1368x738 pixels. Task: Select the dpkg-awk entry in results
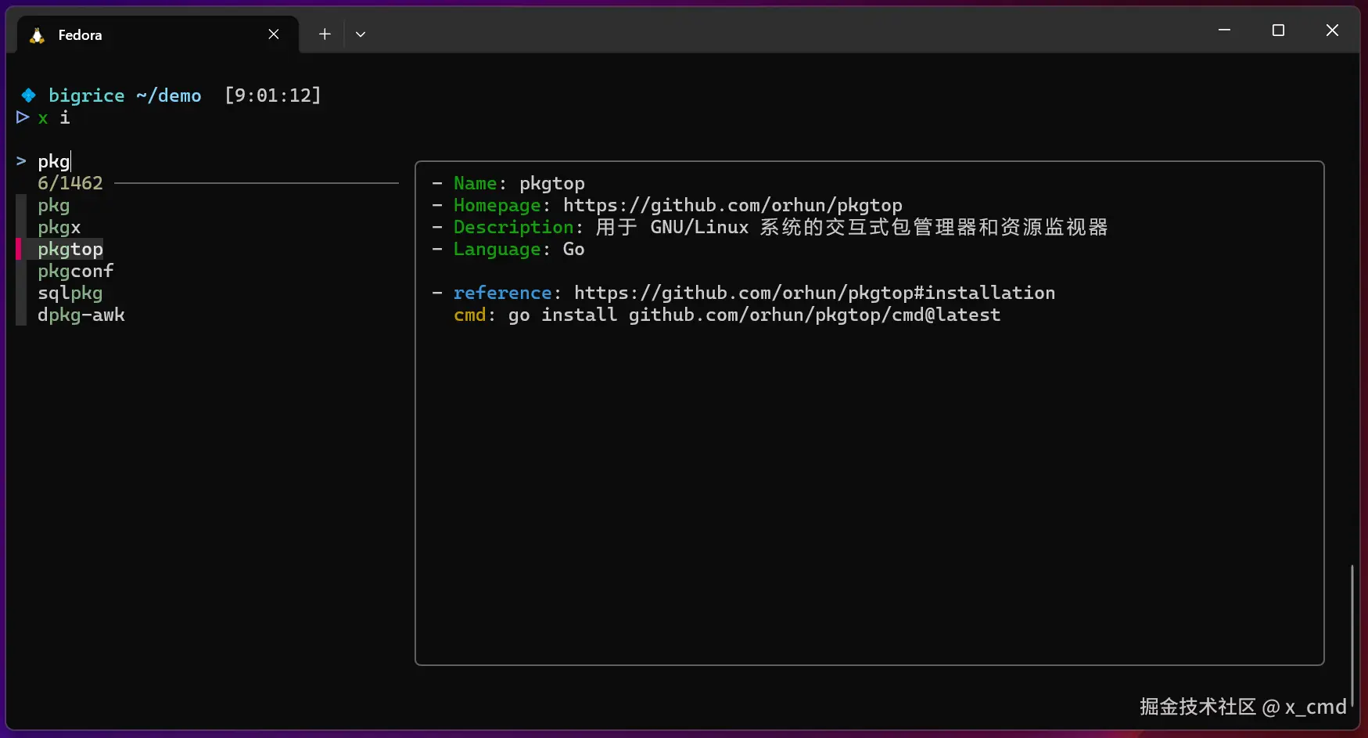tap(81, 315)
